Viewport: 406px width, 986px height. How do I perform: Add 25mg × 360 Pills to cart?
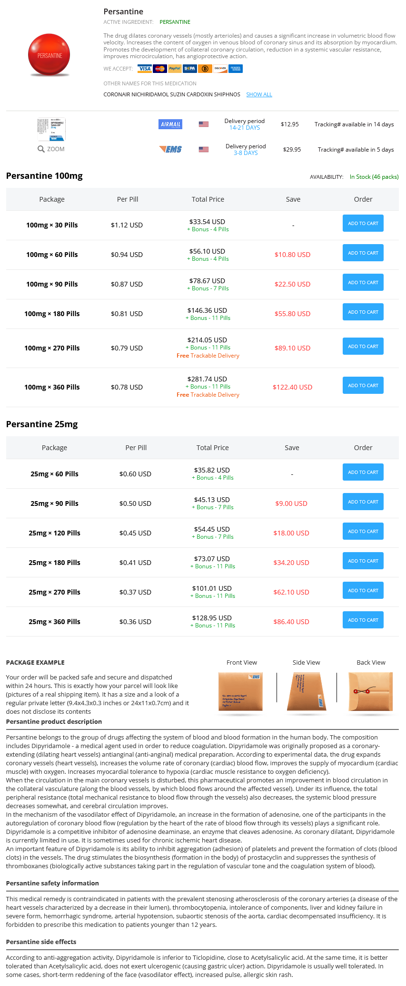[363, 620]
